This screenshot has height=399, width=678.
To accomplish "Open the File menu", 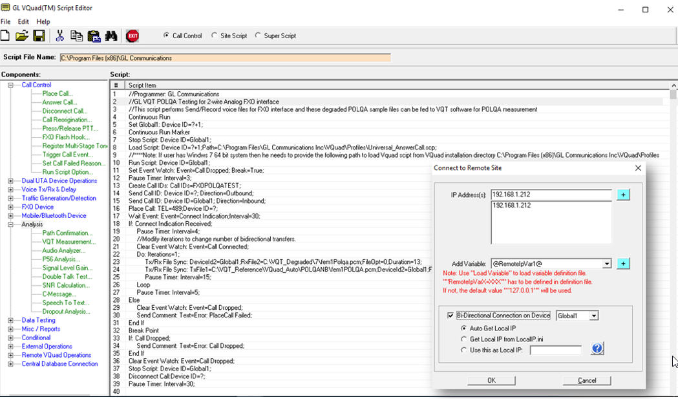I will (6, 21).
